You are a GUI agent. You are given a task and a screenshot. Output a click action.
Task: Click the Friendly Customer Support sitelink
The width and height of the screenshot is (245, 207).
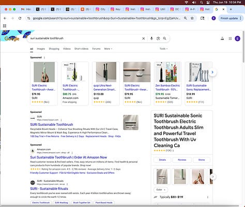coord(44,173)
